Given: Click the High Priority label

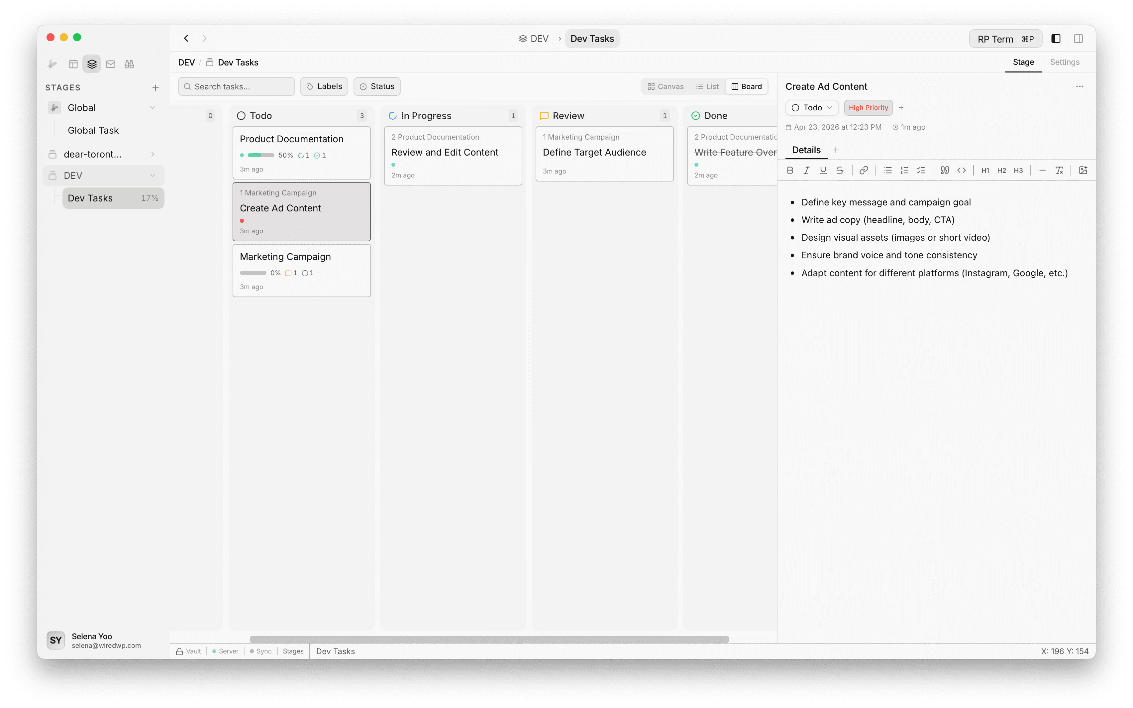Looking at the screenshot, I should (x=868, y=108).
